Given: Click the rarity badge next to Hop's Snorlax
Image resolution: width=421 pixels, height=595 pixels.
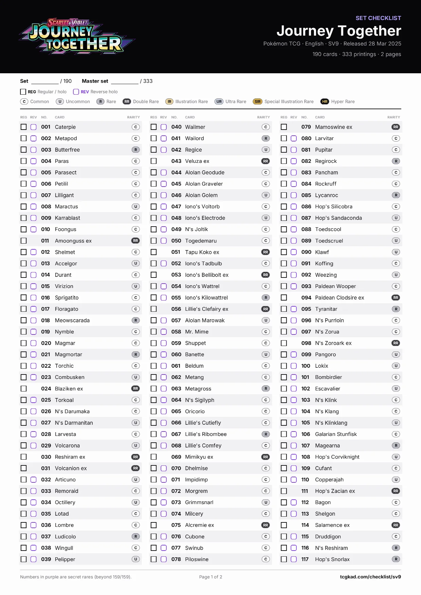Looking at the screenshot, I should click(x=396, y=559).
